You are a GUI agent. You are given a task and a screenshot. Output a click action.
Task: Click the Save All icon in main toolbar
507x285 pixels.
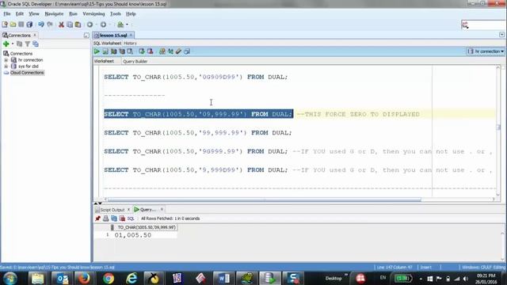point(29,25)
